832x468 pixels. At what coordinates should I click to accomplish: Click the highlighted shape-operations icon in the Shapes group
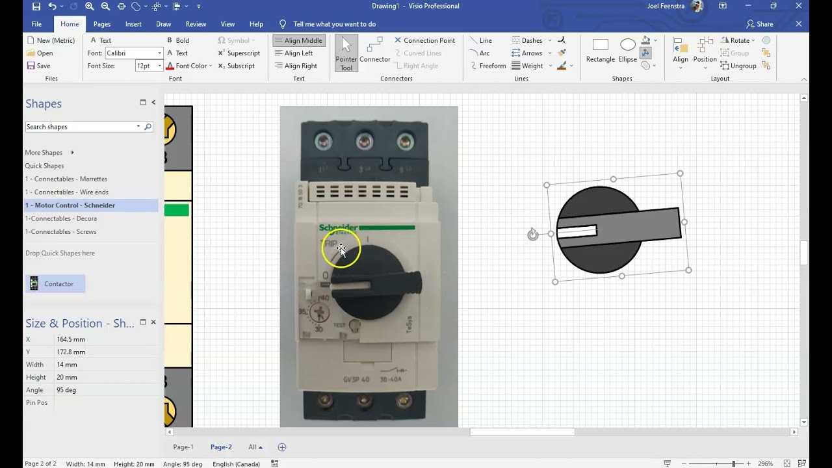point(645,53)
